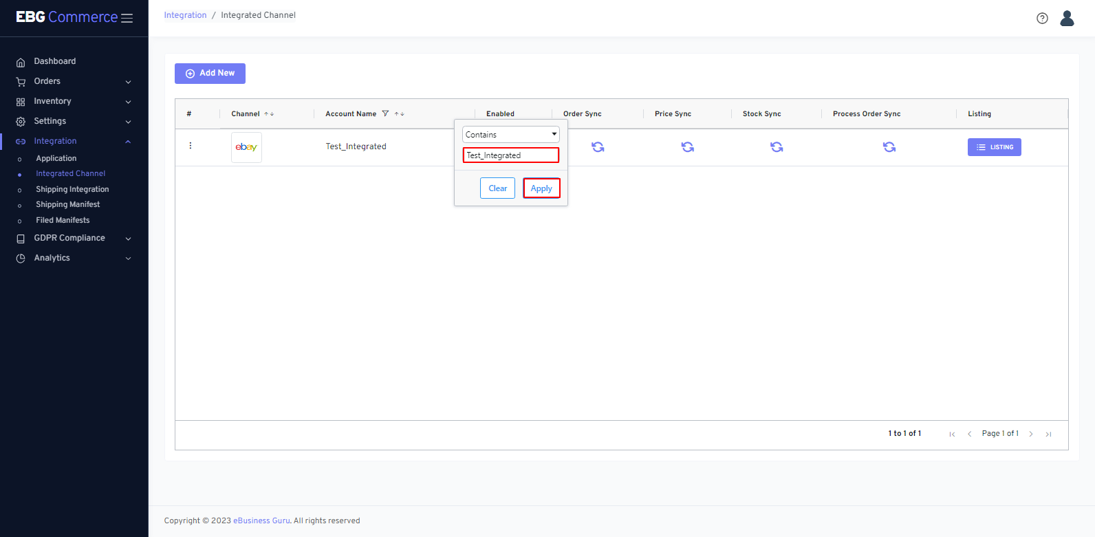Open the help question mark icon
Screen dimensions: 1095x537
point(1042,19)
